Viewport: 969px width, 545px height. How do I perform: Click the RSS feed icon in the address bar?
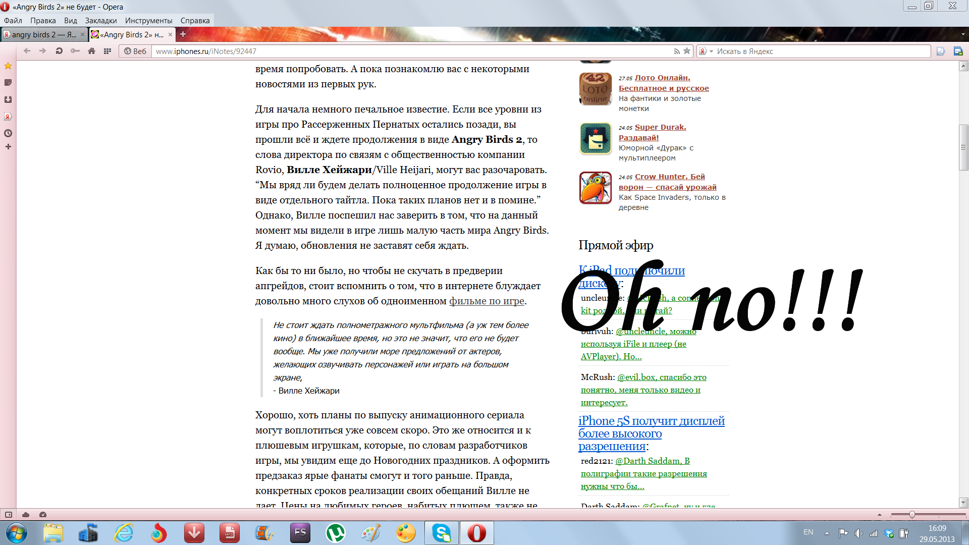point(677,51)
